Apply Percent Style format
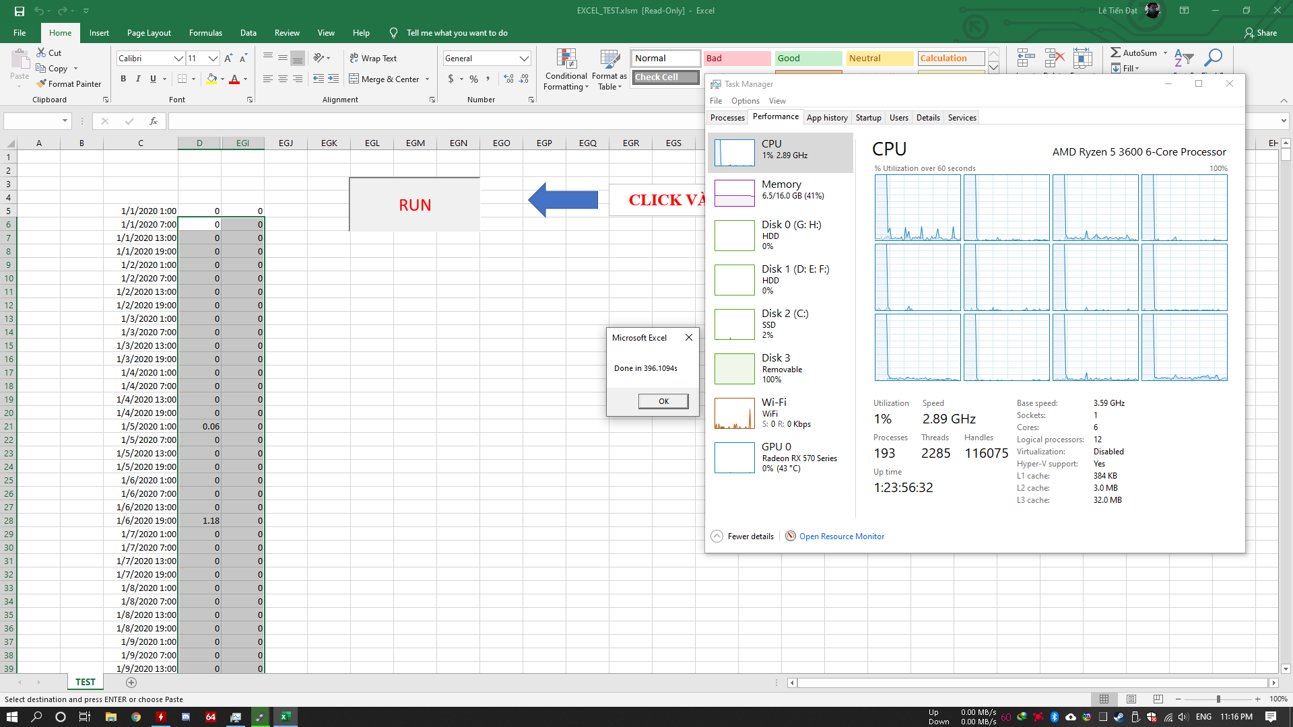 click(x=474, y=79)
